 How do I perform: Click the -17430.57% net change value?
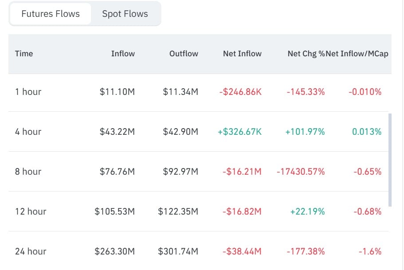pos(301,172)
